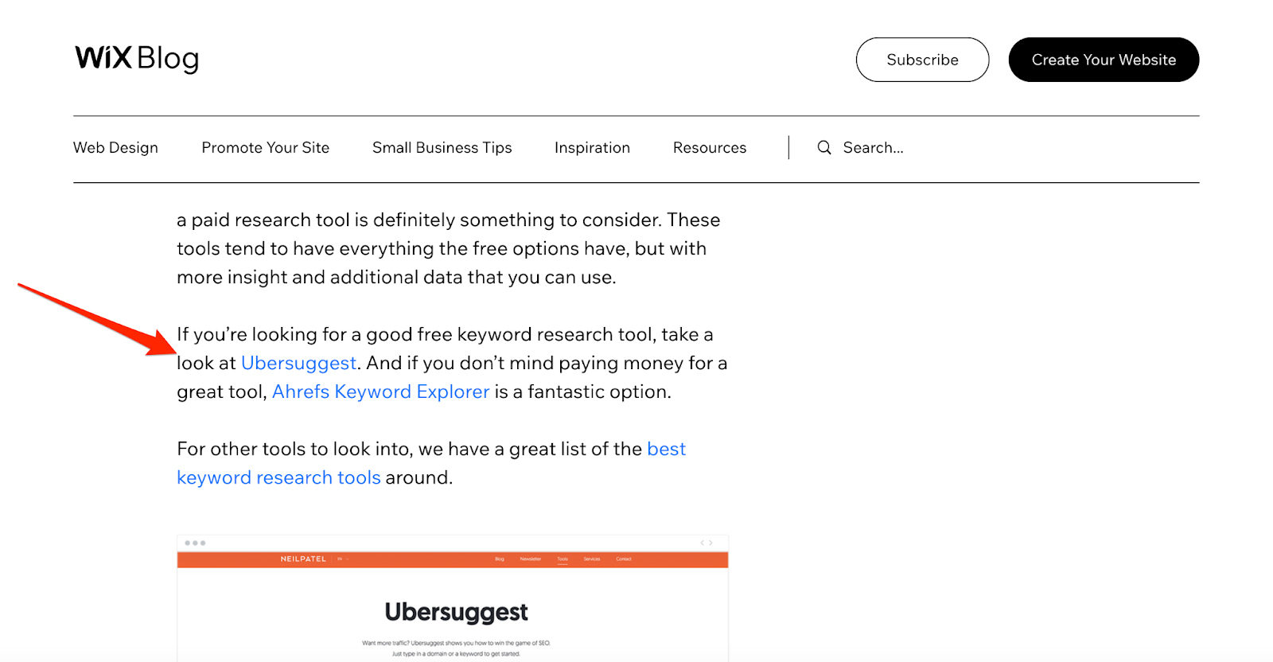This screenshot has width=1273, height=662.
Task: Click into the Search... input field
Action: pyautogui.click(x=873, y=147)
